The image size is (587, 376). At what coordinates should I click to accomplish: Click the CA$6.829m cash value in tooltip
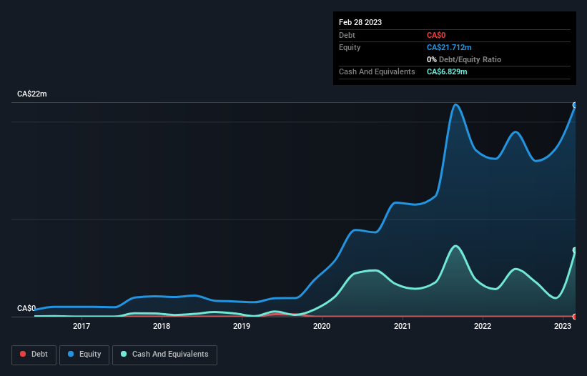coord(447,71)
